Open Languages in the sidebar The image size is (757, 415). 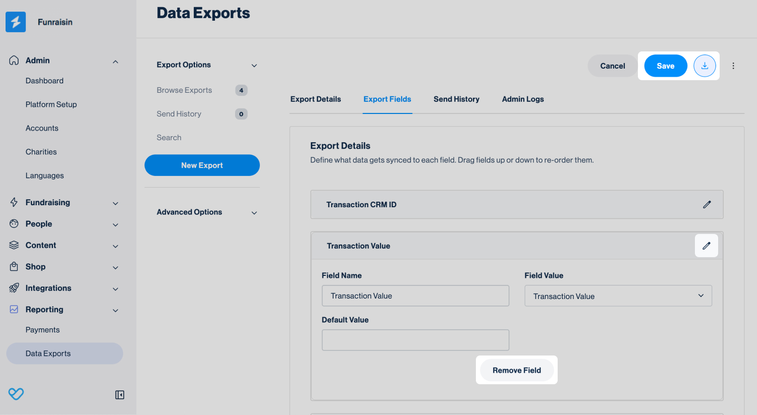click(44, 175)
